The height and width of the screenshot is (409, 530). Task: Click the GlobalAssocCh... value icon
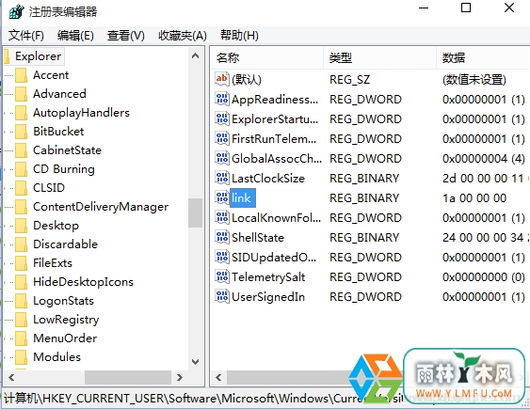click(x=222, y=158)
